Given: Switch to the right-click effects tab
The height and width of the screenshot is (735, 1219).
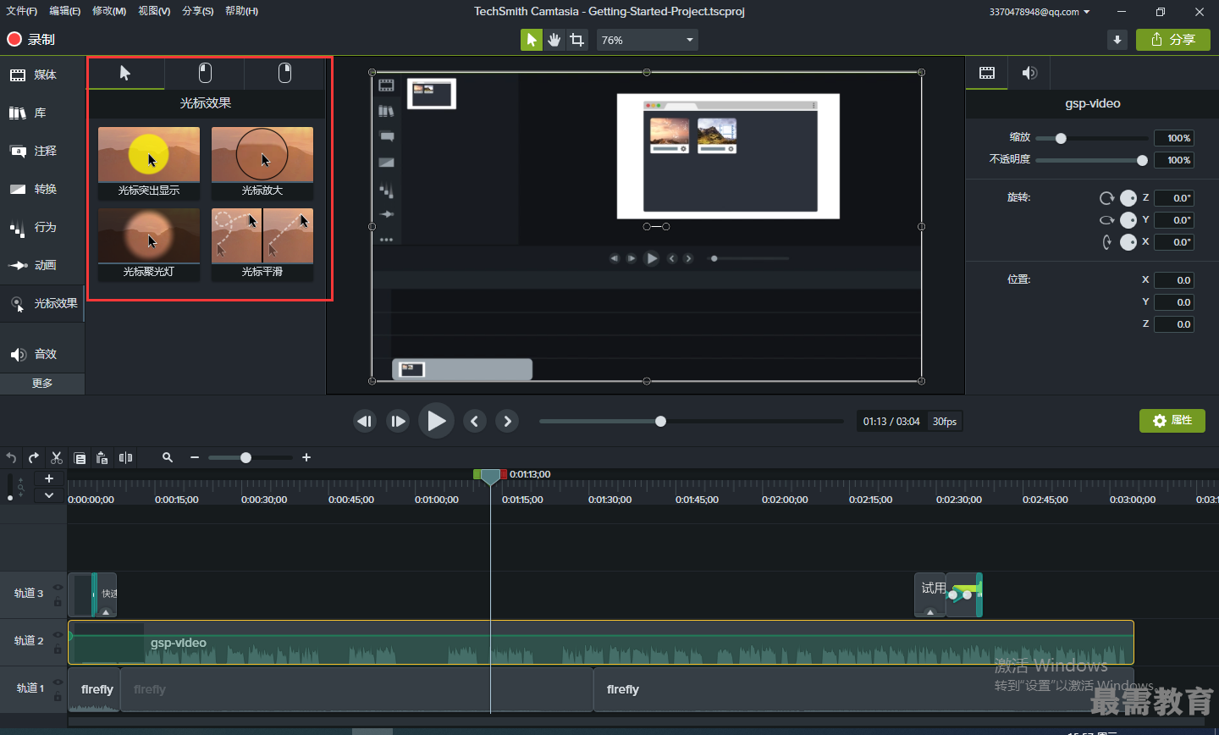Looking at the screenshot, I should pyautogui.click(x=285, y=73).
